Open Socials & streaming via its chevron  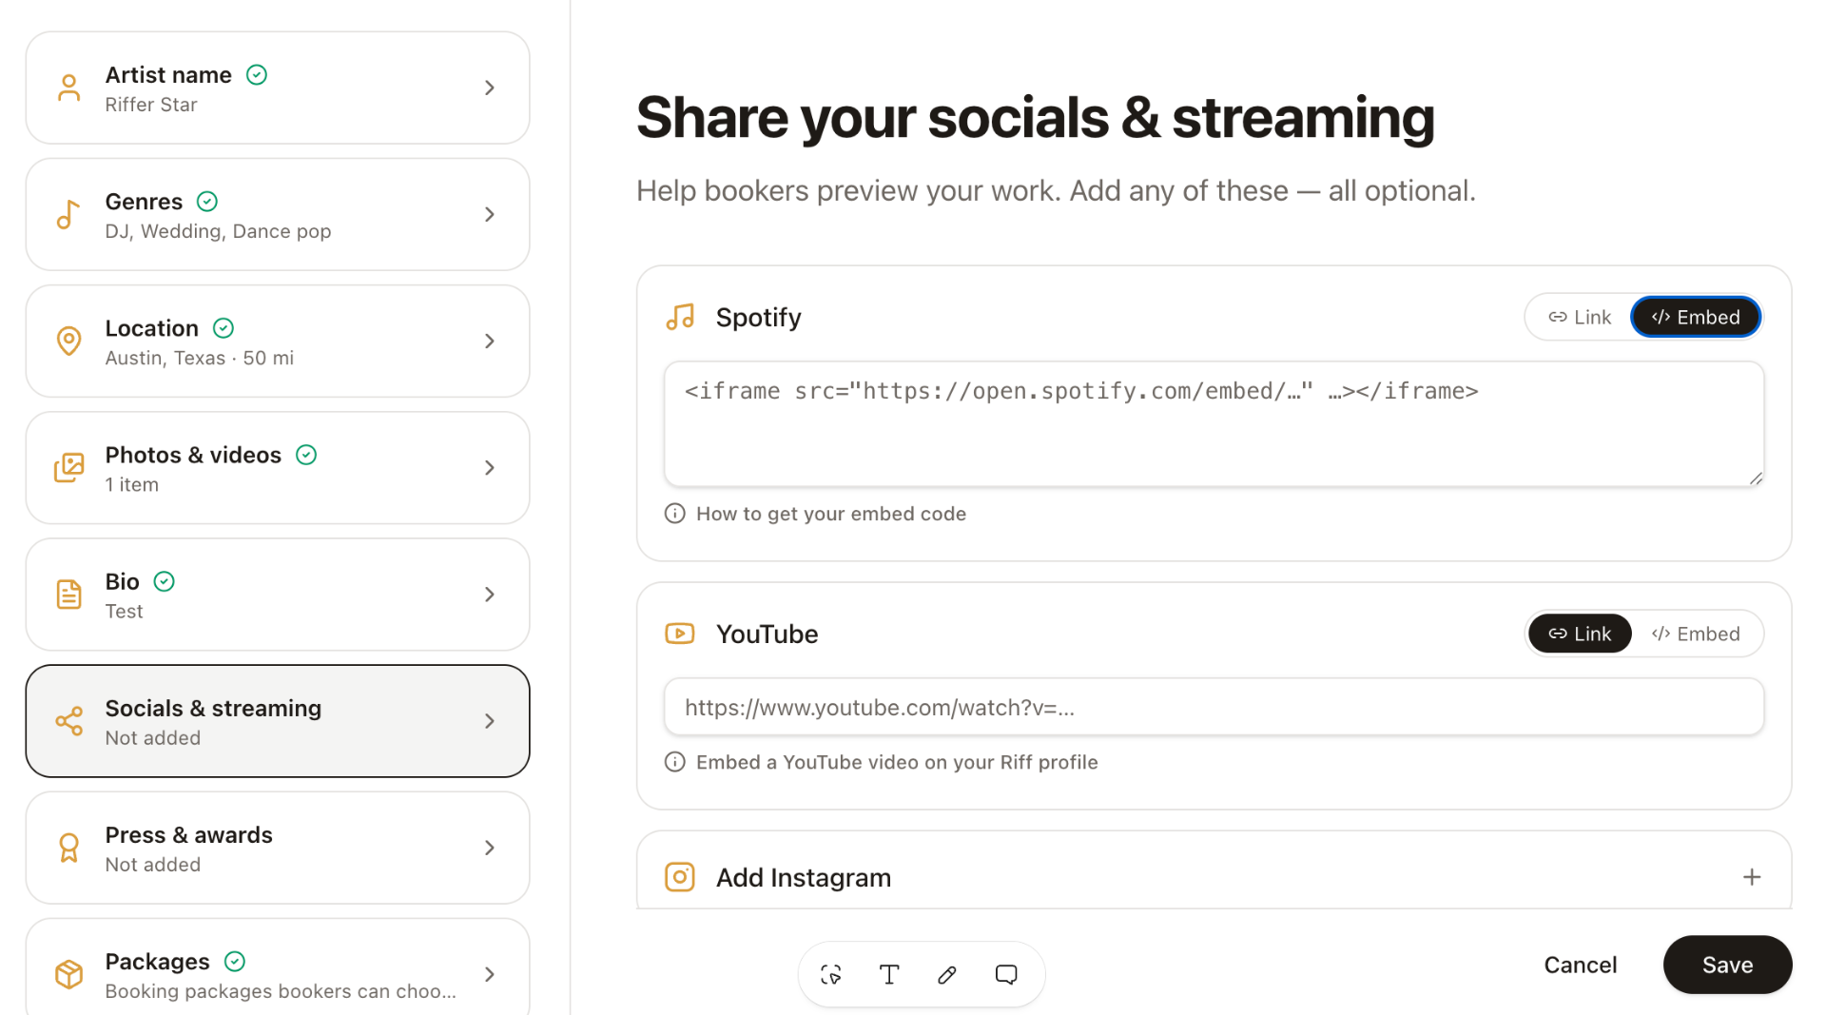pos(490,721)
